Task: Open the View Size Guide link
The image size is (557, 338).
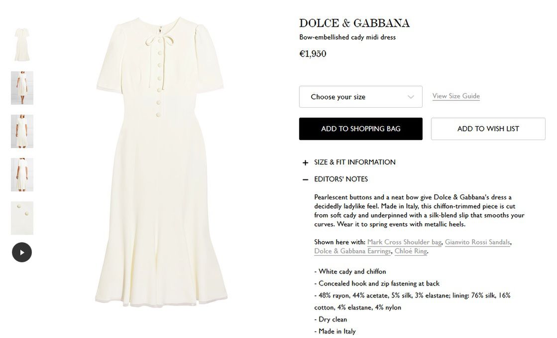Action: 456,96
